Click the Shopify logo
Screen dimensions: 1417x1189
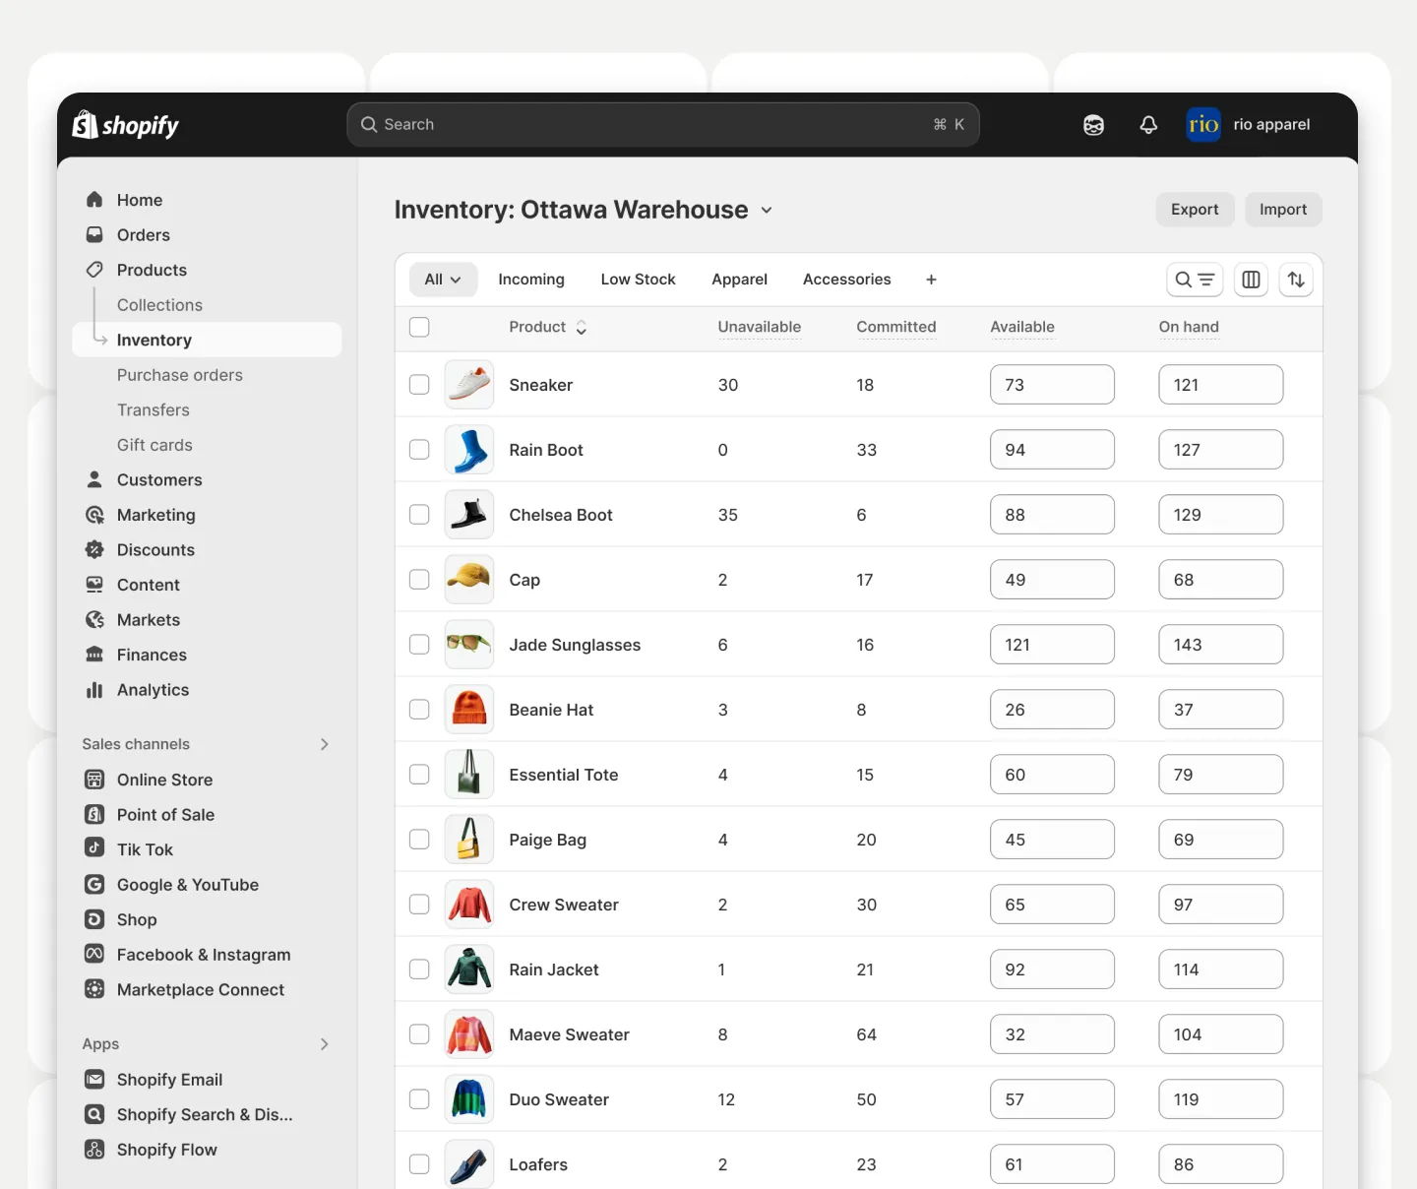click(125, 125)
